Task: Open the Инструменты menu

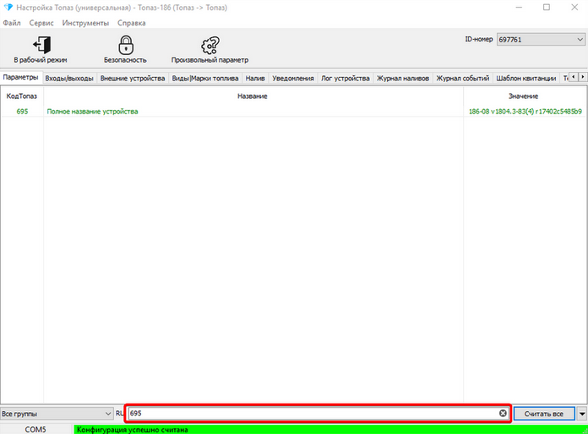Action: point(85,23)
